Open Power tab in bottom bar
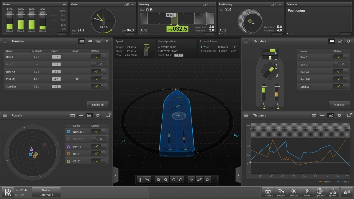354x199 pixels. [307, 192]
